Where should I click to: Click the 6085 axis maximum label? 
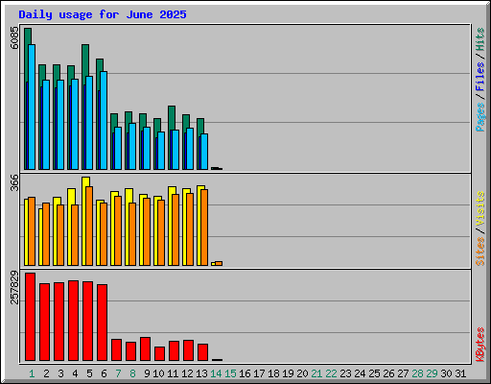[x=14, y=37]
